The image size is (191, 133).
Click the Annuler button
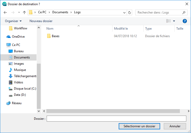click(175, 126)
